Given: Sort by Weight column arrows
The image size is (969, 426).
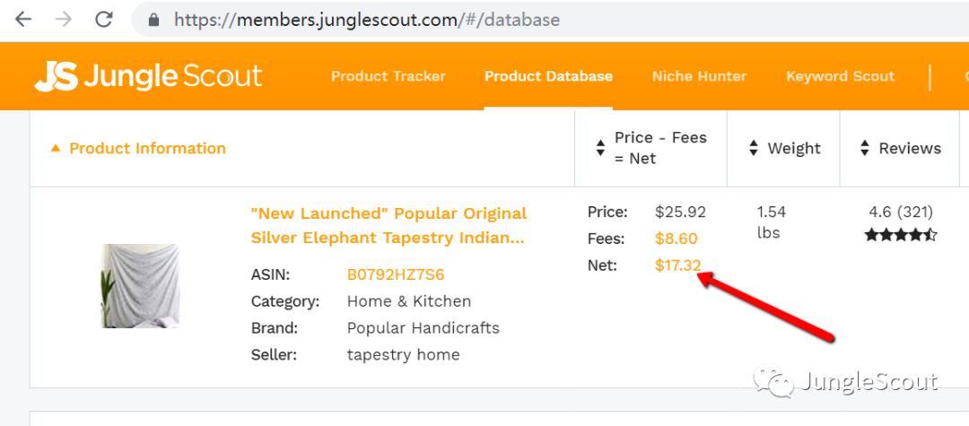Looking at the screenshot, I should 754,149.
